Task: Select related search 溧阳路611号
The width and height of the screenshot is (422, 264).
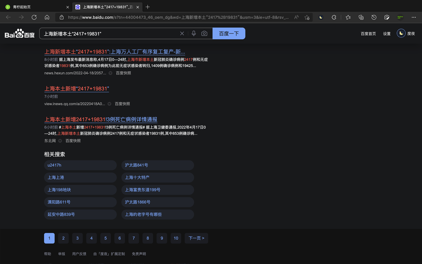Action: [x=80, y=202]
